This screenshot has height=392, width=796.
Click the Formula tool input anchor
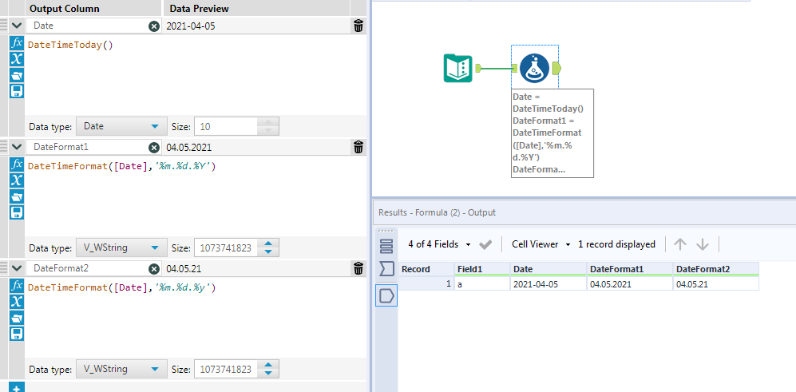click(x=515, y=68)
